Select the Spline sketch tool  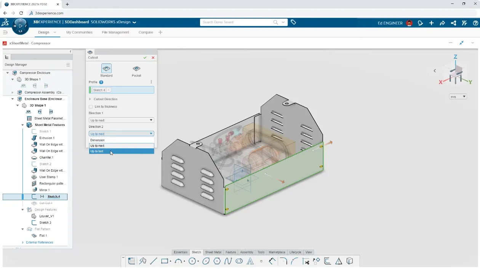click(x=229, y=261)
